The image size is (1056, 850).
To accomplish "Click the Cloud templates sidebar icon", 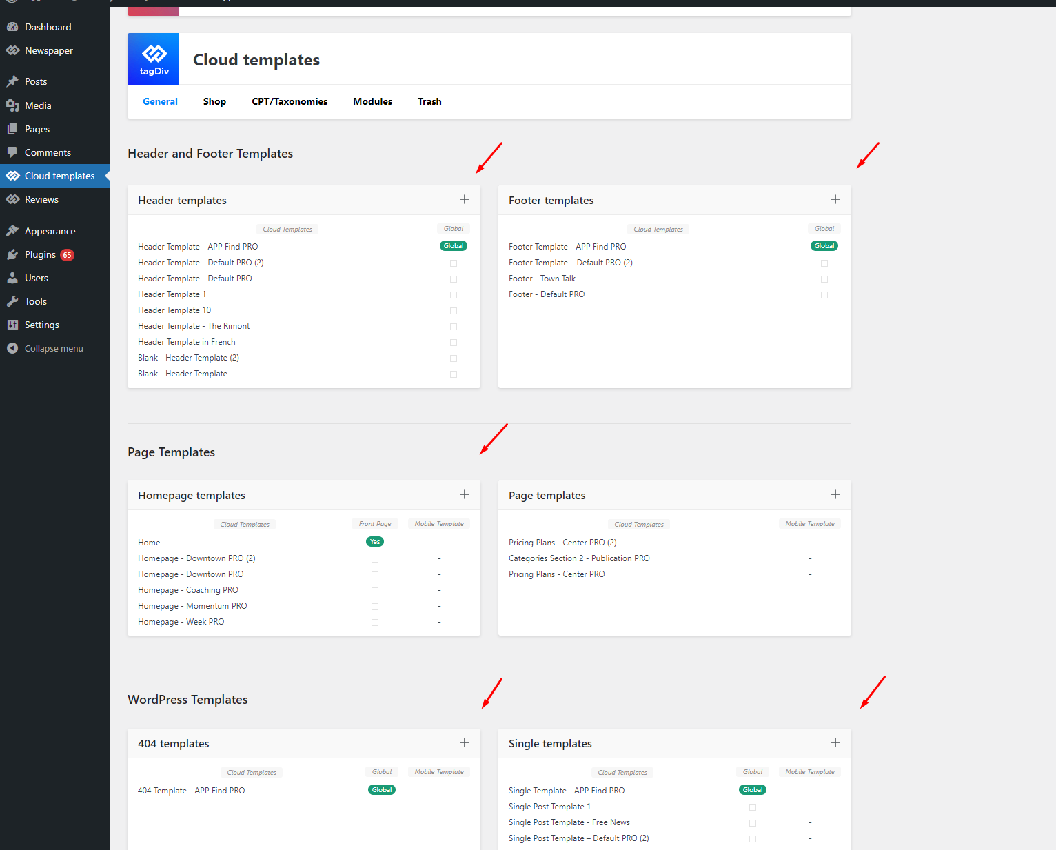I will (x=12, y=176).
